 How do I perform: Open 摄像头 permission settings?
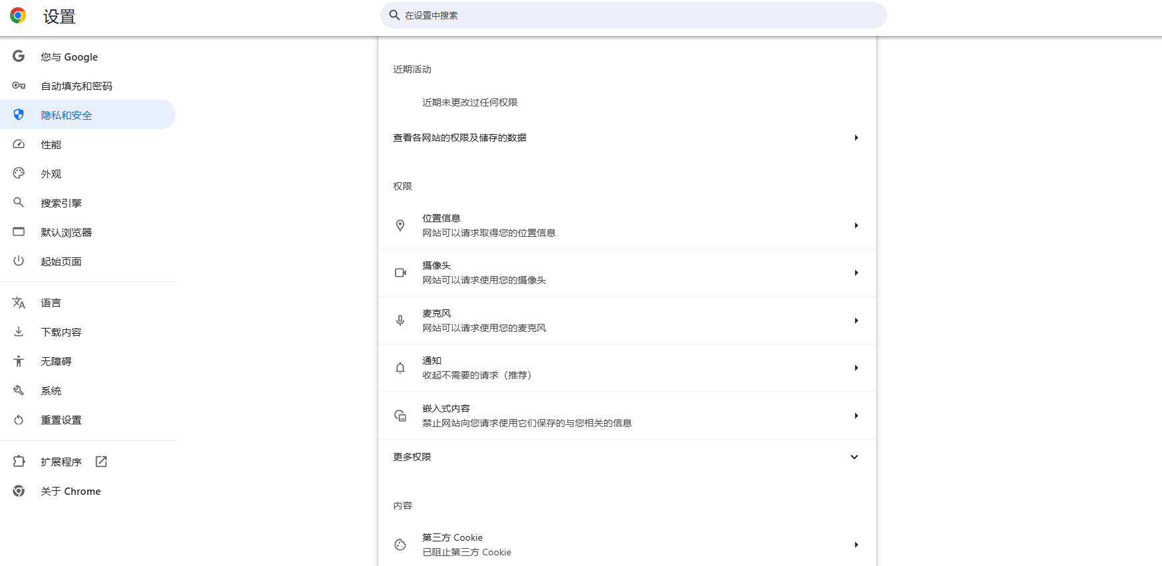(627, 273)
